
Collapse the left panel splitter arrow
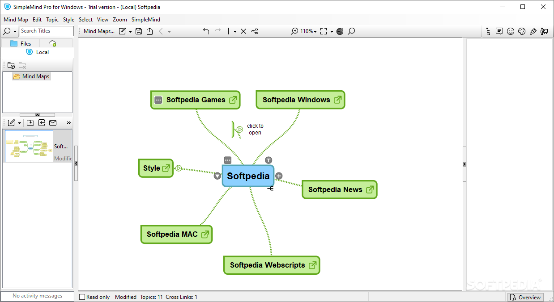coord(76,164)
